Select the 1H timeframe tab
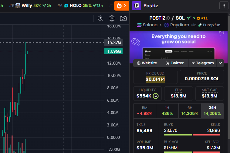This screenshot has height=153, width=230. point(167,111)
